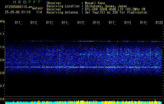
Task: Select the file name UT2505060110.pn
Action: tap(19, 7)
